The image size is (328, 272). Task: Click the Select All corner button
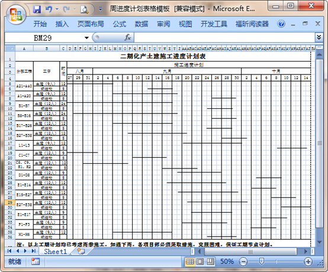(10, 48)
